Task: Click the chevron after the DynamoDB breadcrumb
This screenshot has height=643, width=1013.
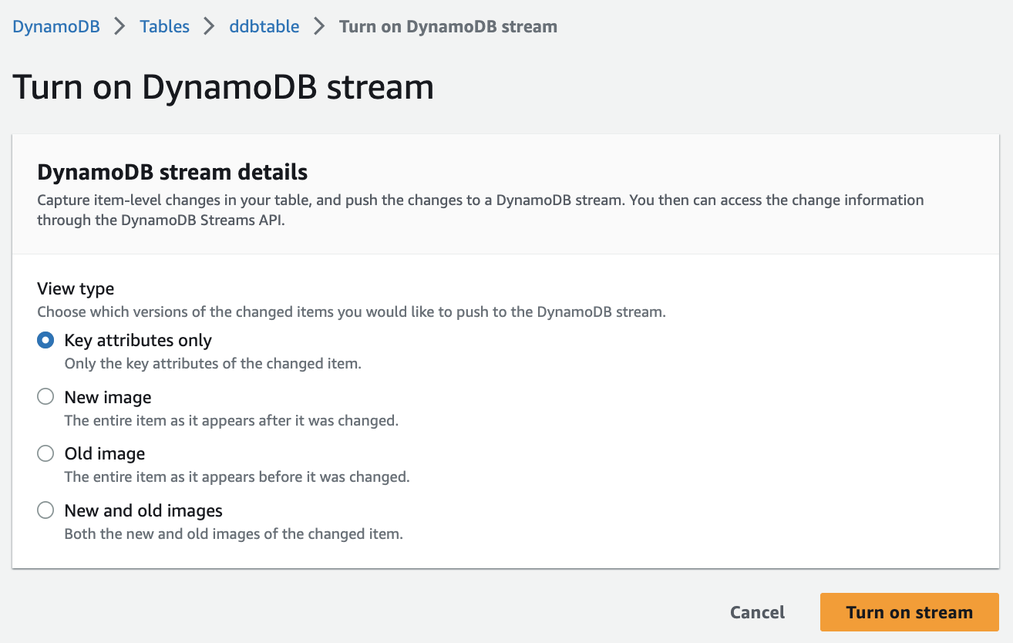Action: (119, 25)
